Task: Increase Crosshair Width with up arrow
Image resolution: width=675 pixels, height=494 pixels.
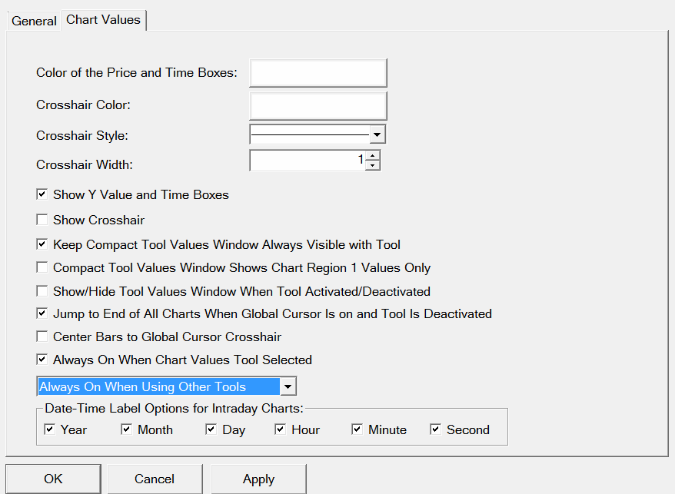Action: (x=373, y=156)
